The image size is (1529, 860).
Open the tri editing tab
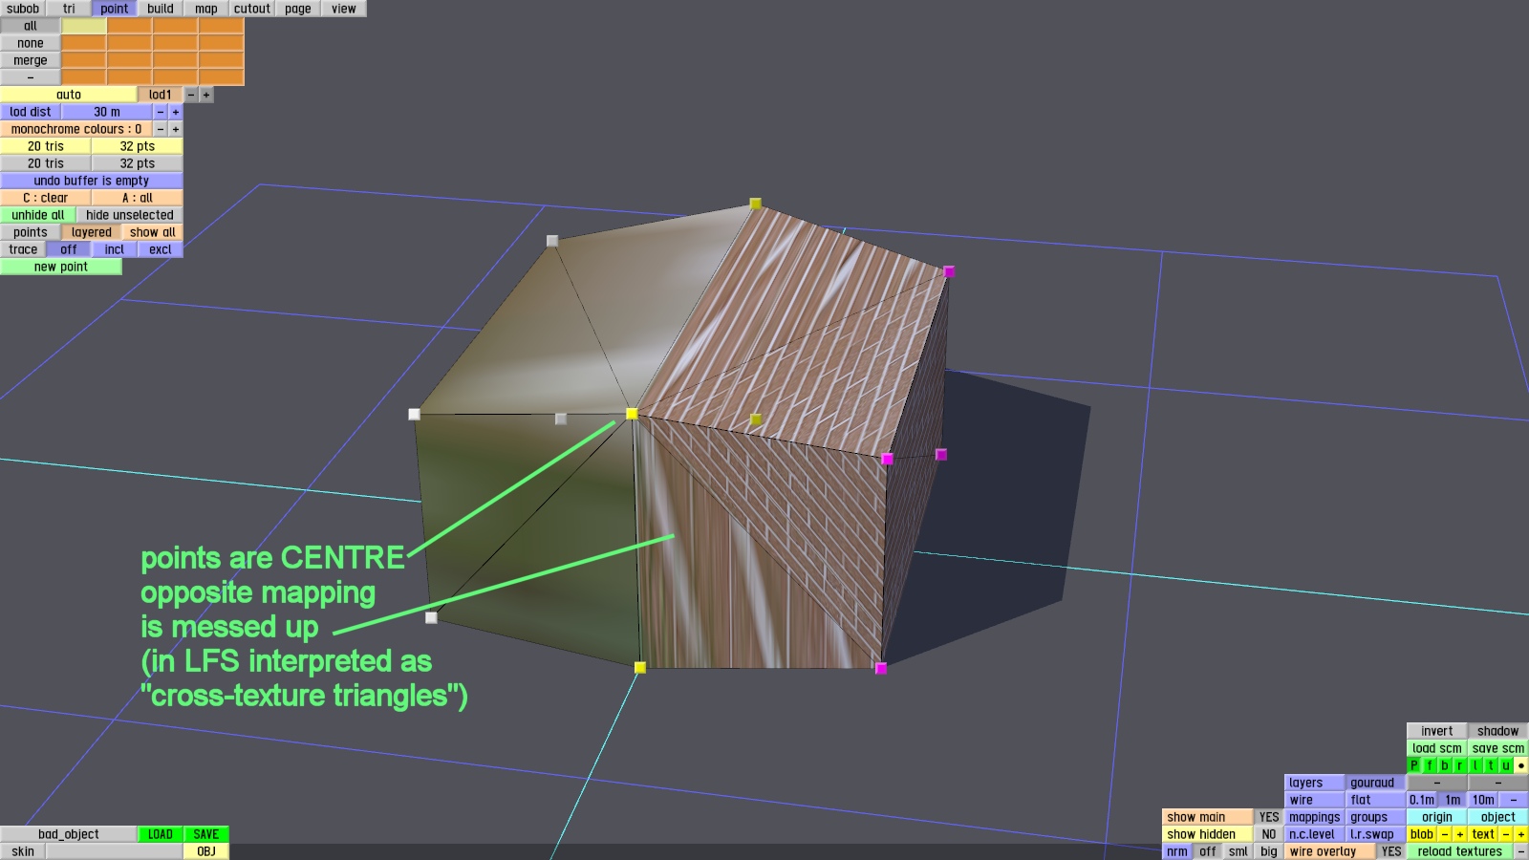click(x=69, y=9)
